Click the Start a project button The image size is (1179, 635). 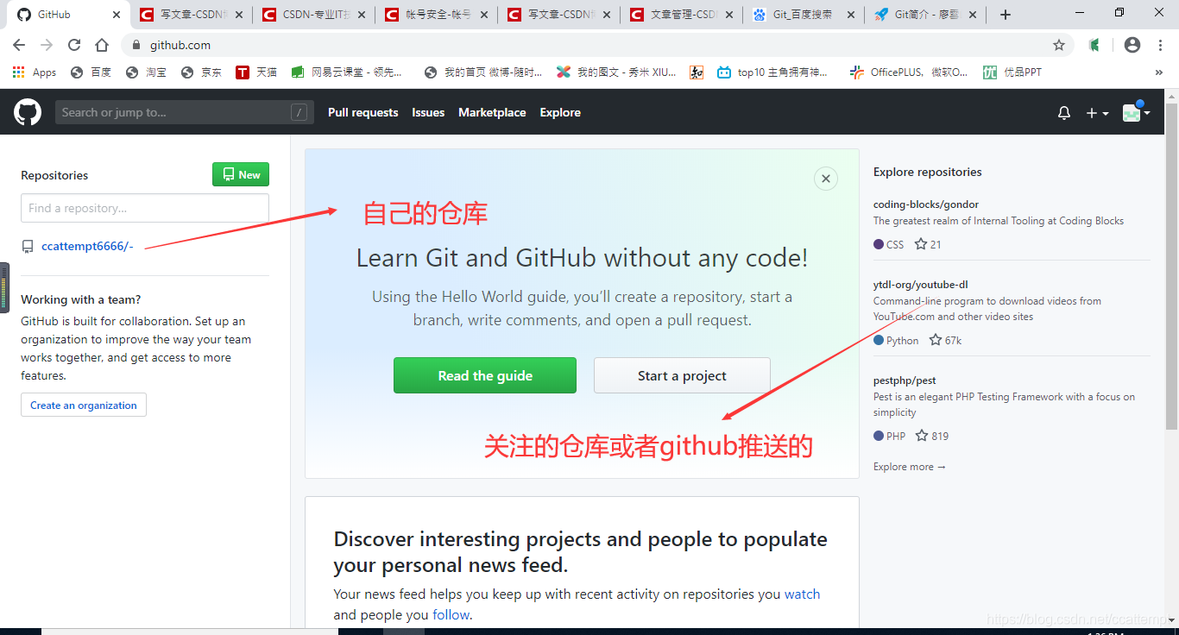point(682,375)
